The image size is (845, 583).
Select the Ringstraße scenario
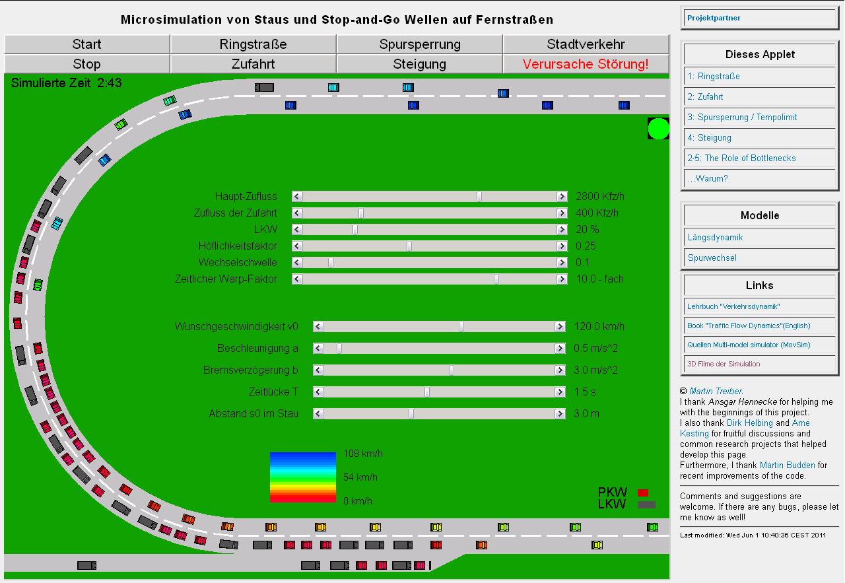[253, 44]
